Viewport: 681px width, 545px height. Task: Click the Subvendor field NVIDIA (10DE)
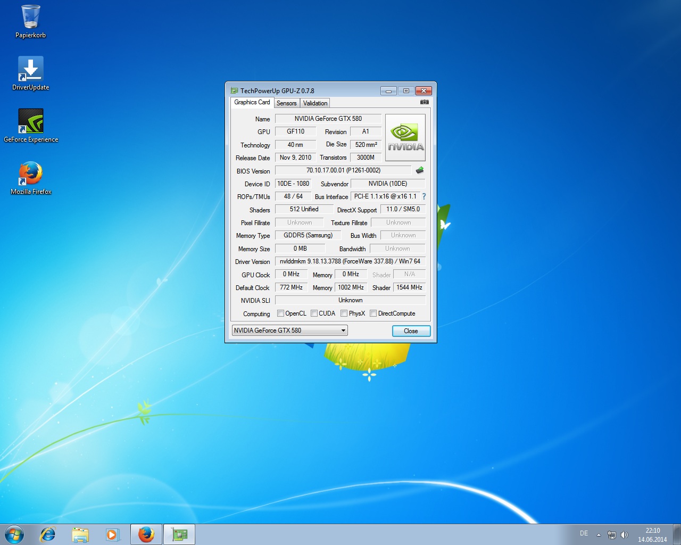click(388, 184)
